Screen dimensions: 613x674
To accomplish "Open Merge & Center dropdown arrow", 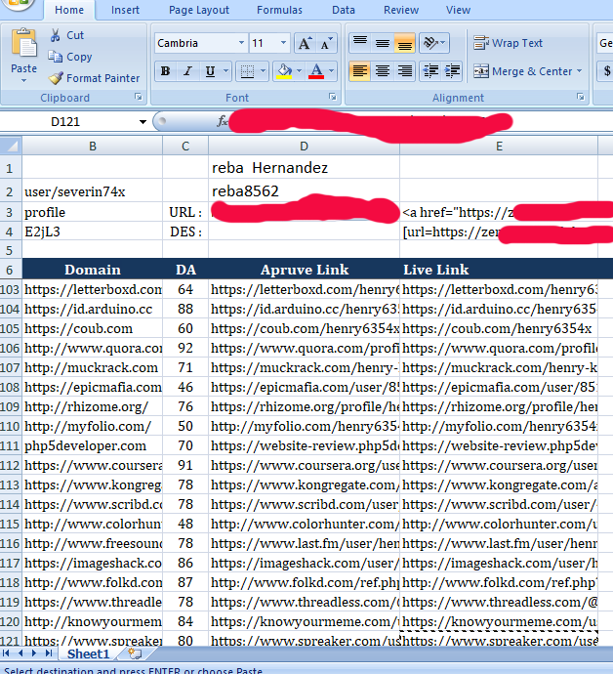I will tap(579, 71).
